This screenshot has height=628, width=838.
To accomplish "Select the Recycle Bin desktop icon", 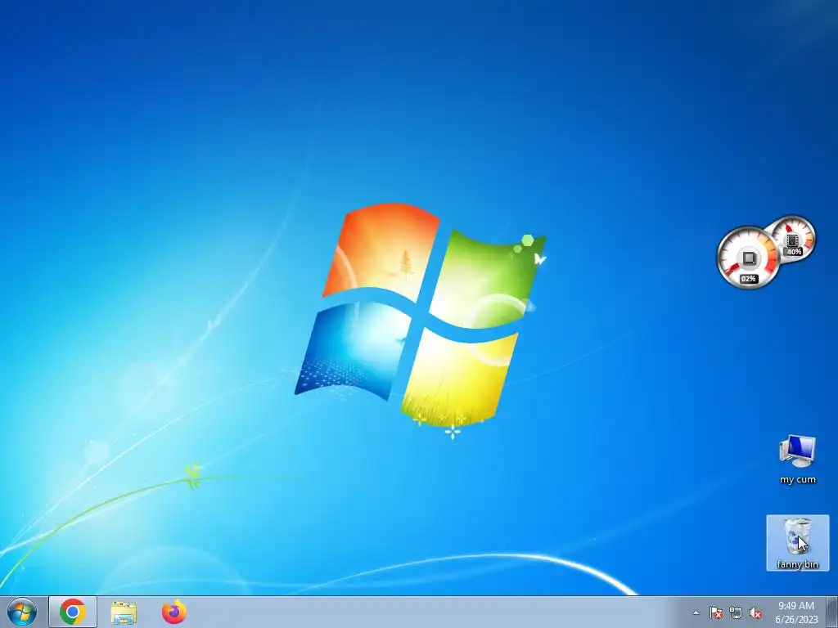I will [797, 543].
